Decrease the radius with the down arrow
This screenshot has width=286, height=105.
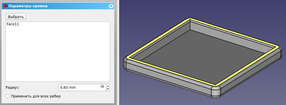[x=108, y=89]
